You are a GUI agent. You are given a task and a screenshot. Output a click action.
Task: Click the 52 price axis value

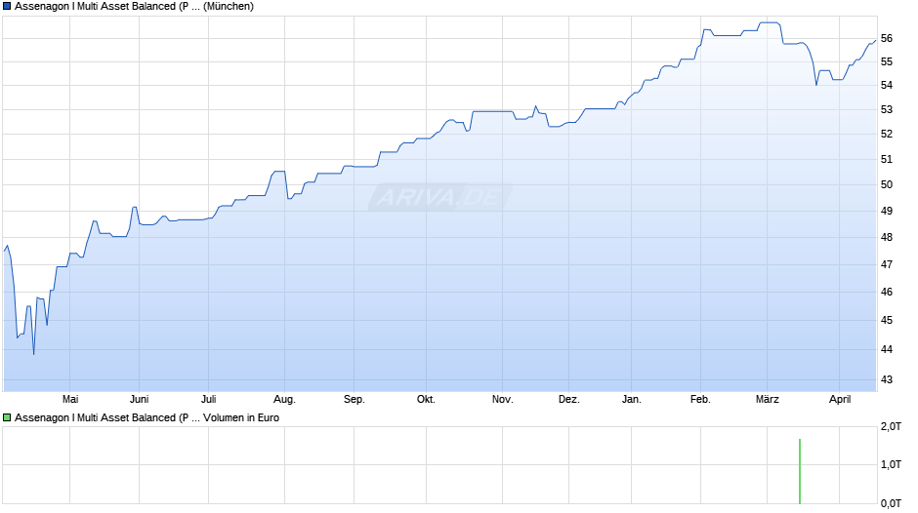coord(887,134)
